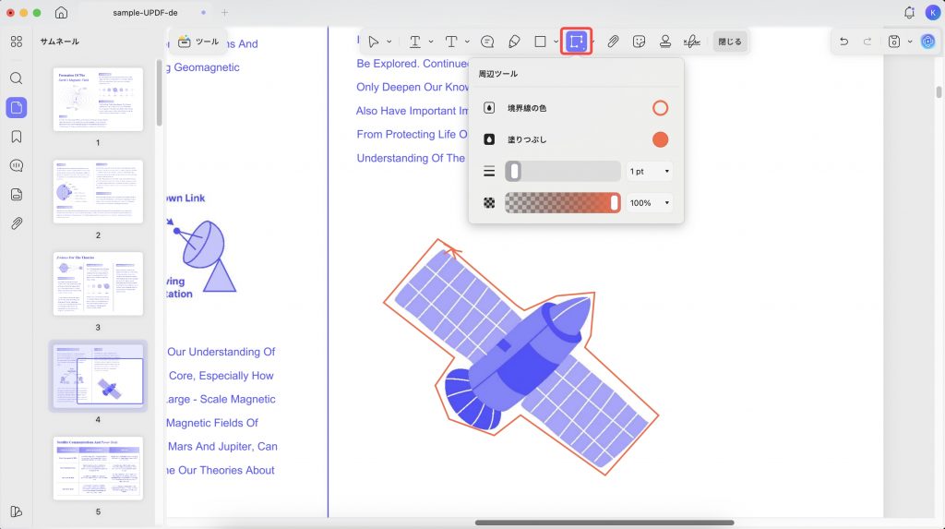Undo the last action
Image resolution: width=945 pixels, height=529 pixels.
[x=843, y=42]
